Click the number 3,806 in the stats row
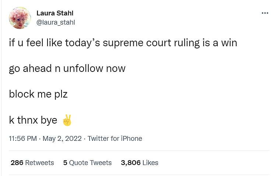The height and width of the screenshot is (176, 277). click(x=130, y=163)
